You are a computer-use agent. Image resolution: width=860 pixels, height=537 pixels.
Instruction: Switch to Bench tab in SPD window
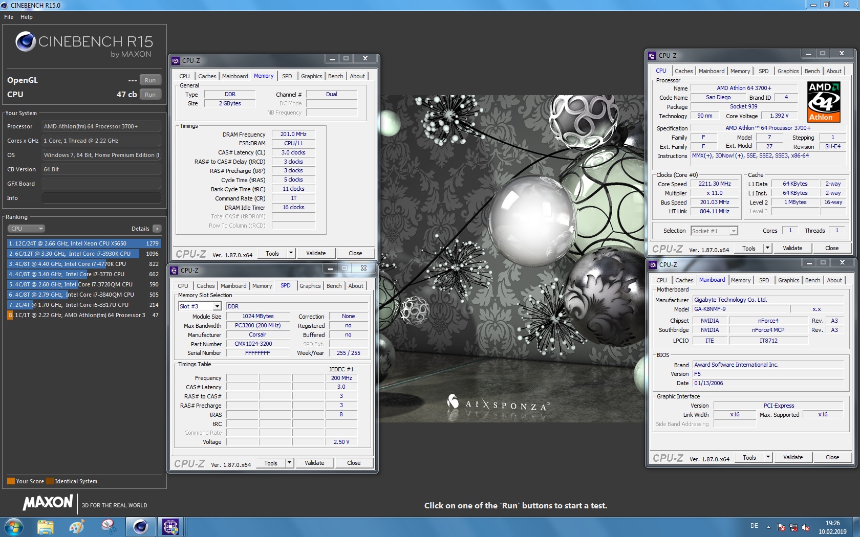[x=334, y=286]
